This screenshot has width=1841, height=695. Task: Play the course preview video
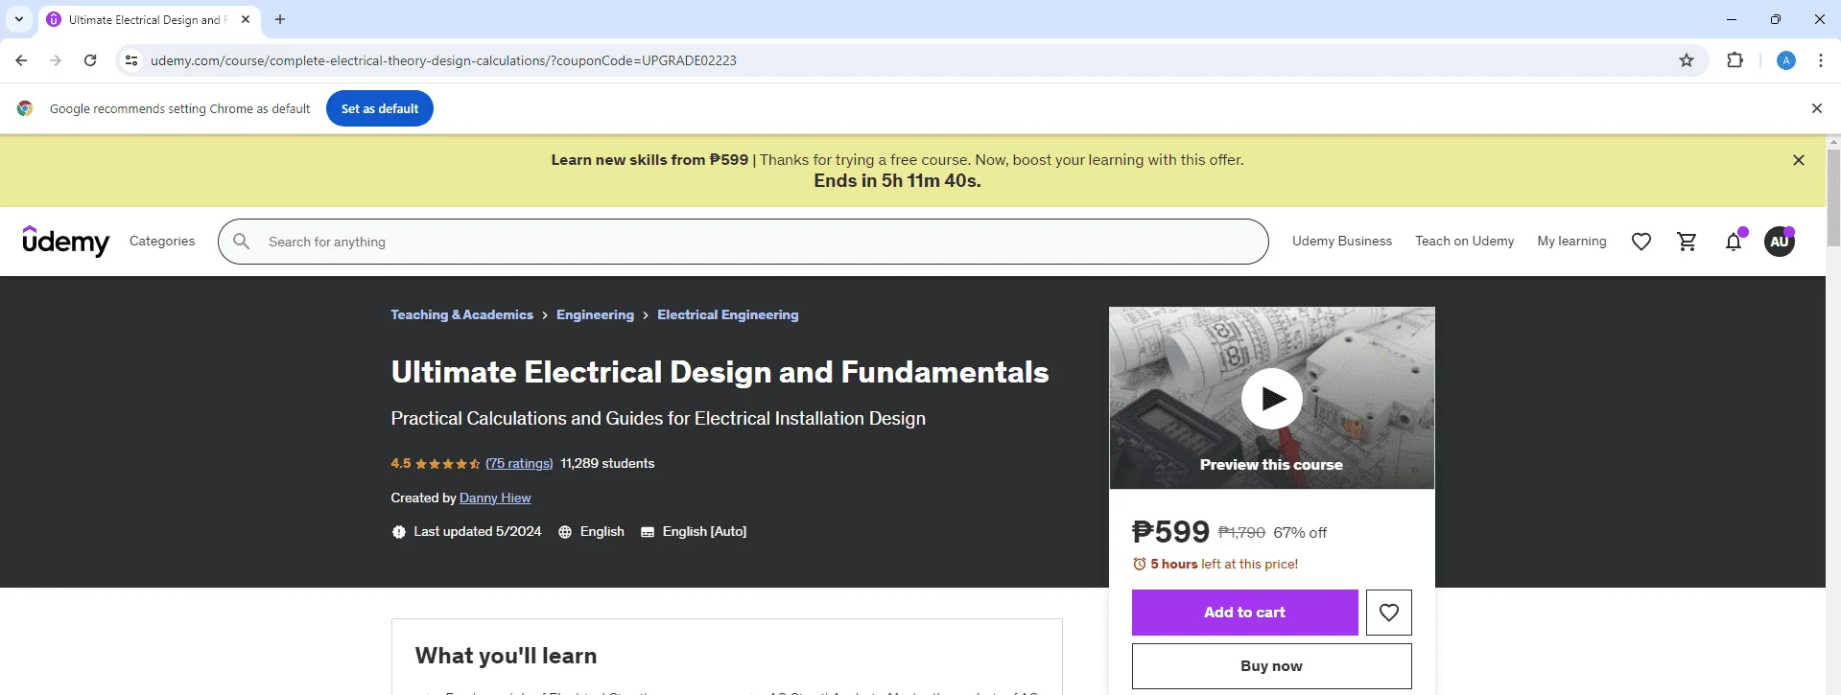(x=1272, y=398)
